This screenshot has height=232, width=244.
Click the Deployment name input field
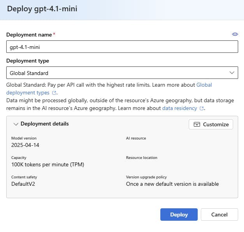pyautogui.click(x=122, y=47)
